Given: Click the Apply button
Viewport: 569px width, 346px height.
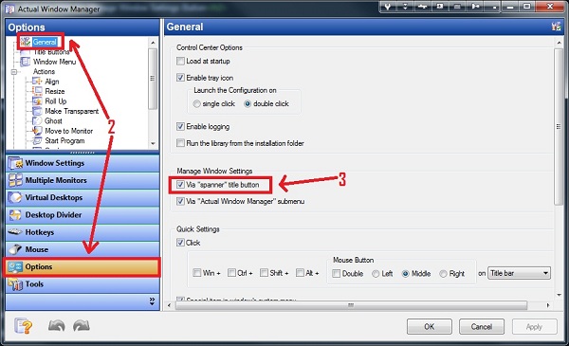Looking at the screenshot, I should click(x=534, y=326).
